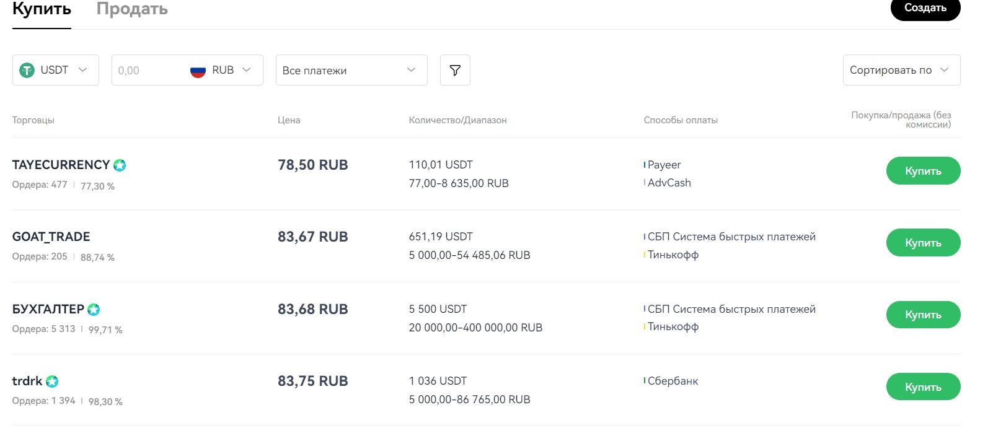
Task: Click the filter funnel icon
Action: pyautogui.click(x=455, y=70)
